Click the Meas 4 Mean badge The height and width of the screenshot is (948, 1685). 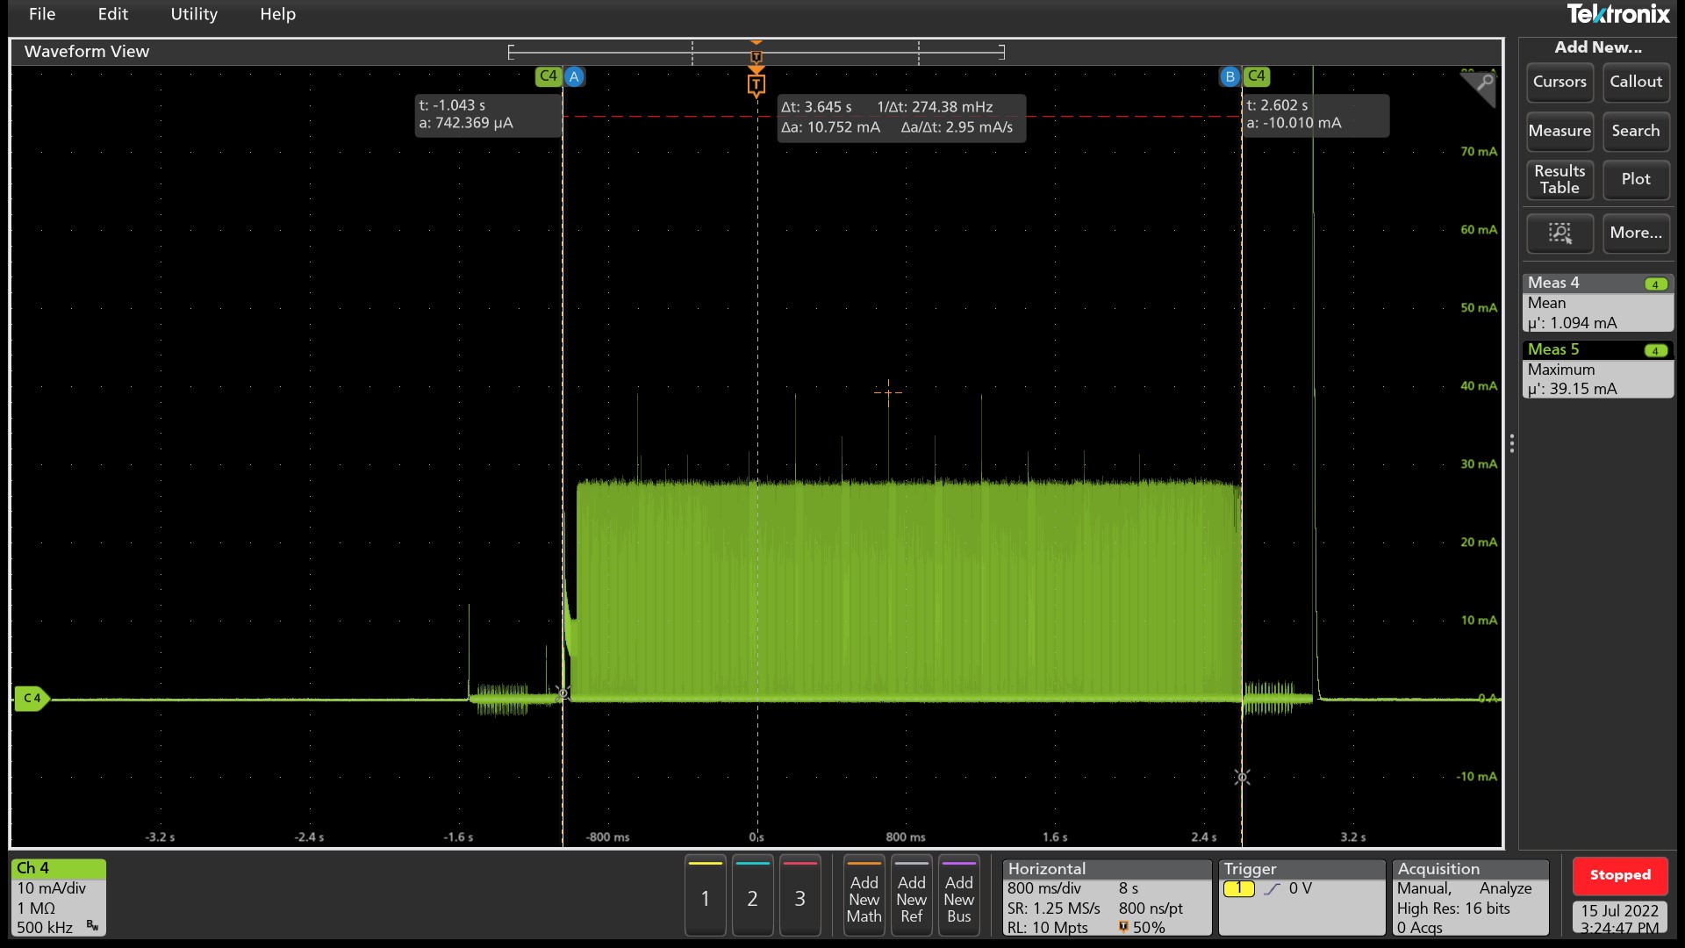click(1597, 303)
